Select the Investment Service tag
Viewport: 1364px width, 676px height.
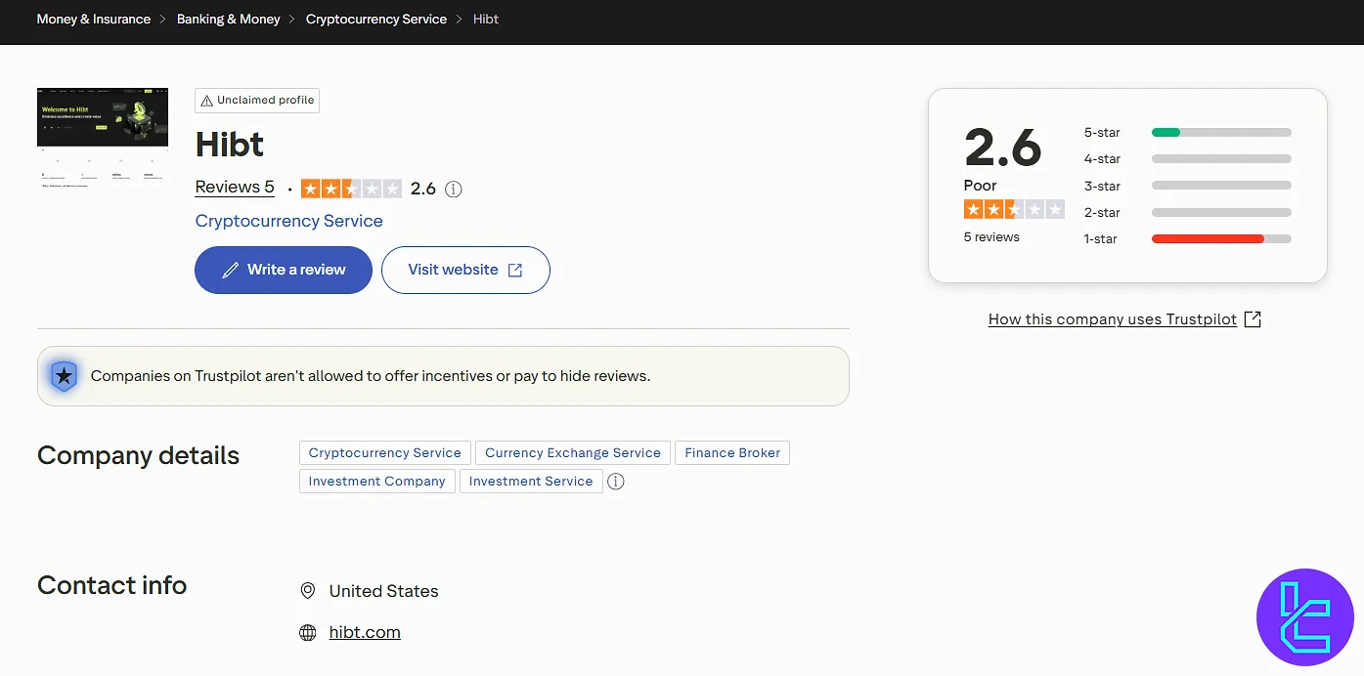coord(531,482)
